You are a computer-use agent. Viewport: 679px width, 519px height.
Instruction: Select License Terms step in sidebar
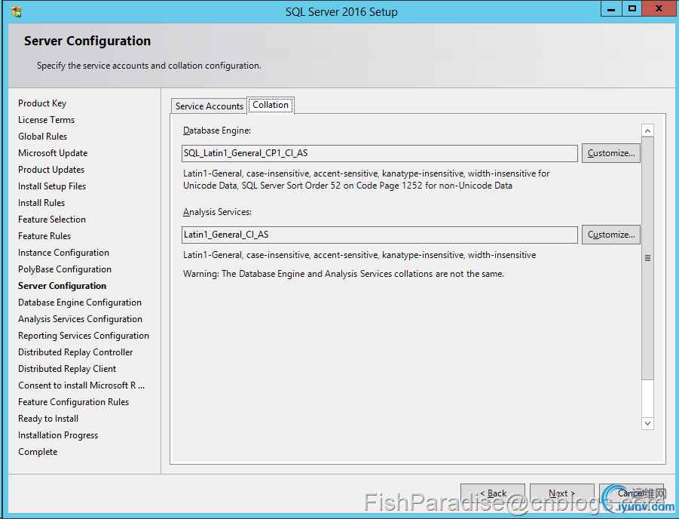point(46,120)
